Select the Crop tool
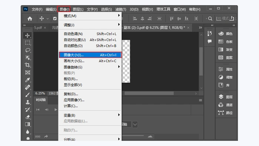 28,65
